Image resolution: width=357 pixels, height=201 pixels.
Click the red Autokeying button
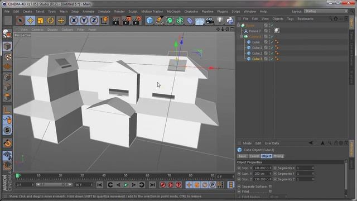[171, 185]
